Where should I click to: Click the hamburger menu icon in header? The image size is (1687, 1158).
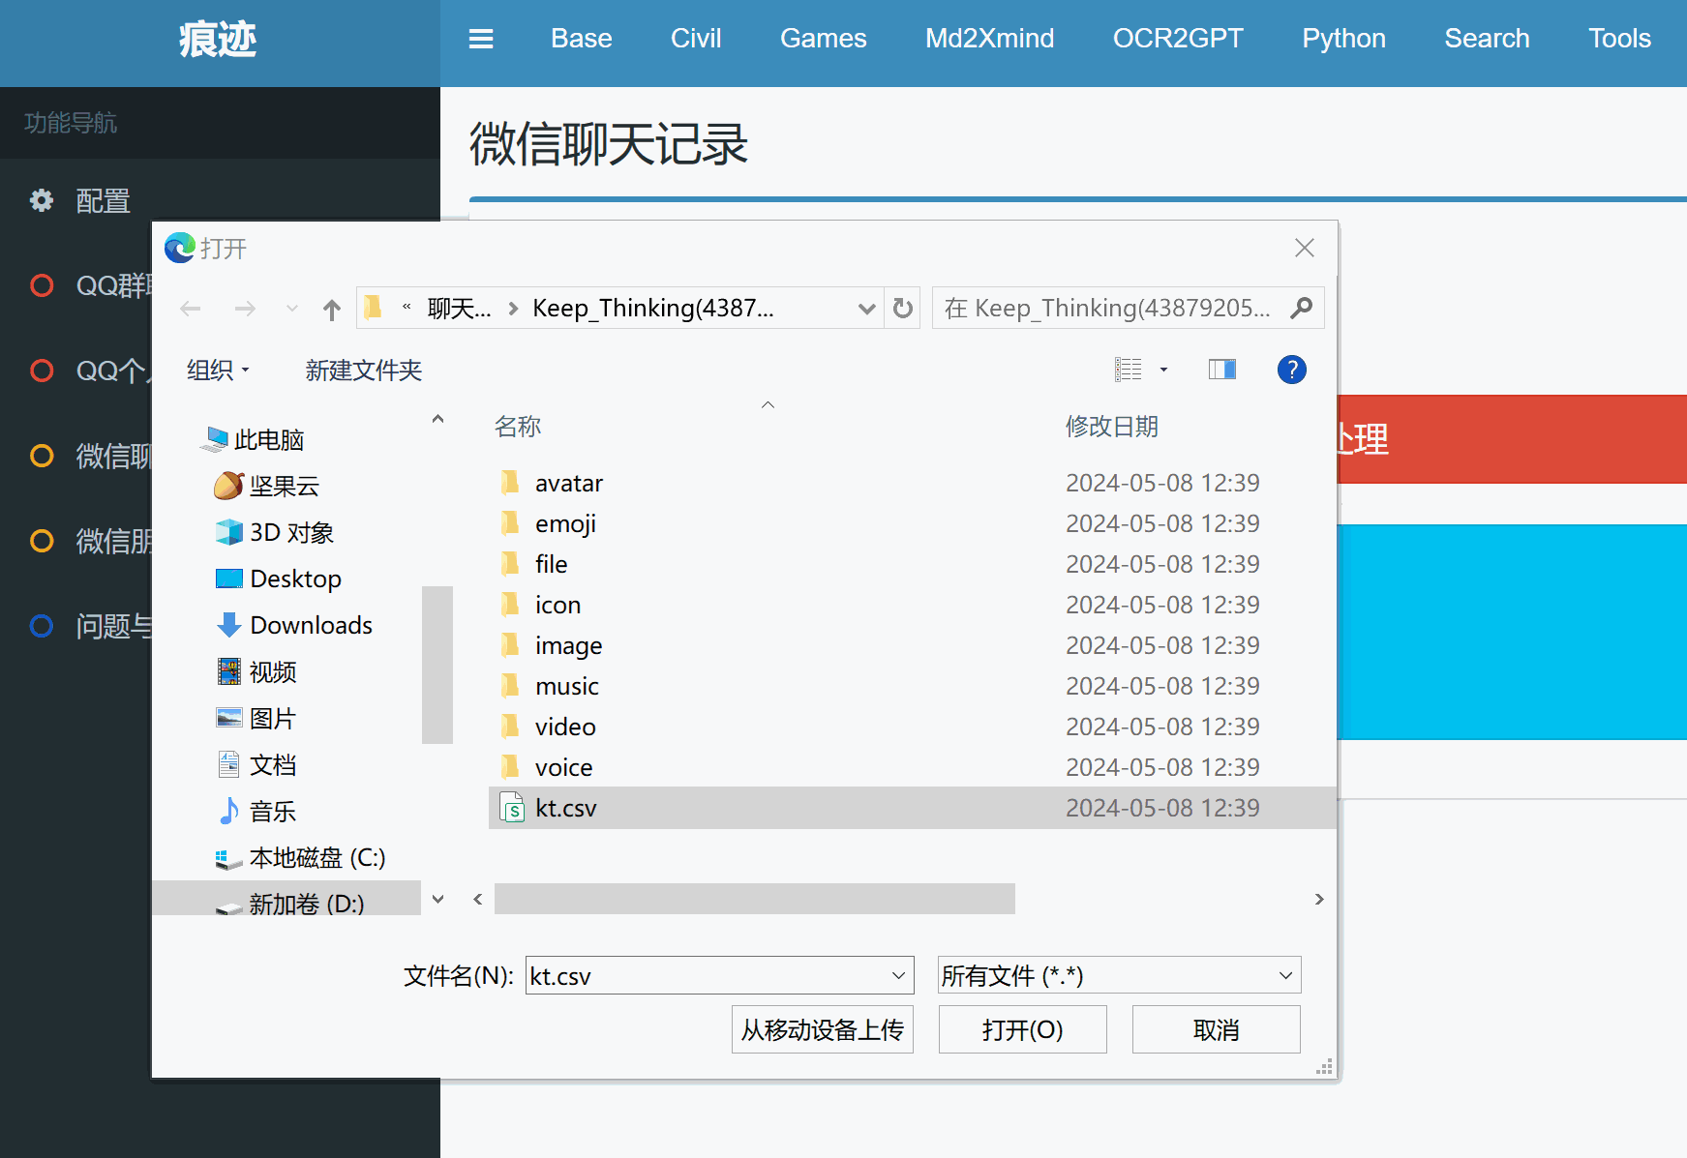481,39
